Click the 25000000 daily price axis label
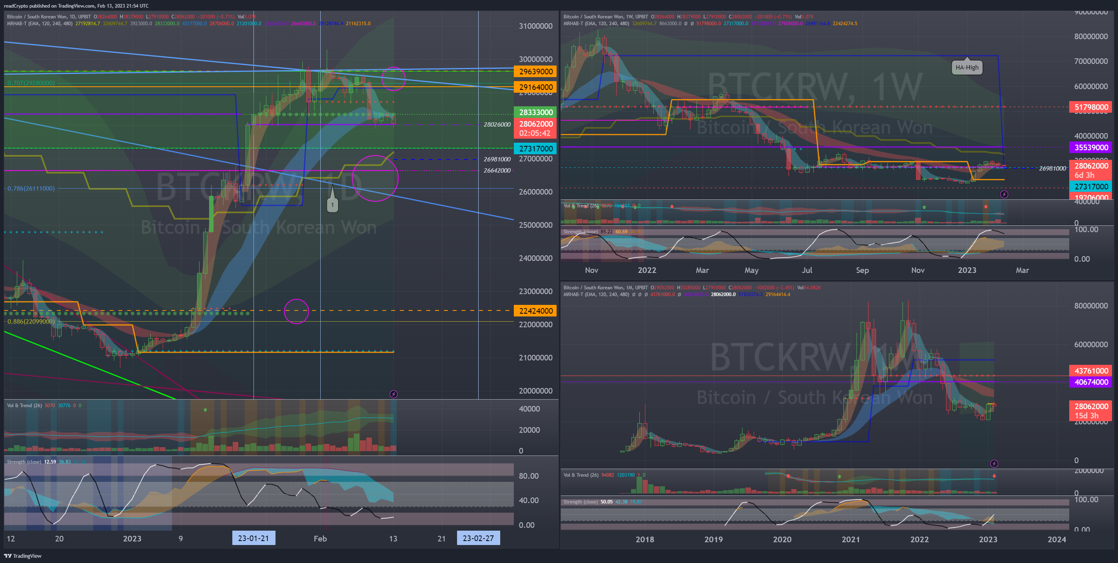1118x563 pixels. (535, 225)
